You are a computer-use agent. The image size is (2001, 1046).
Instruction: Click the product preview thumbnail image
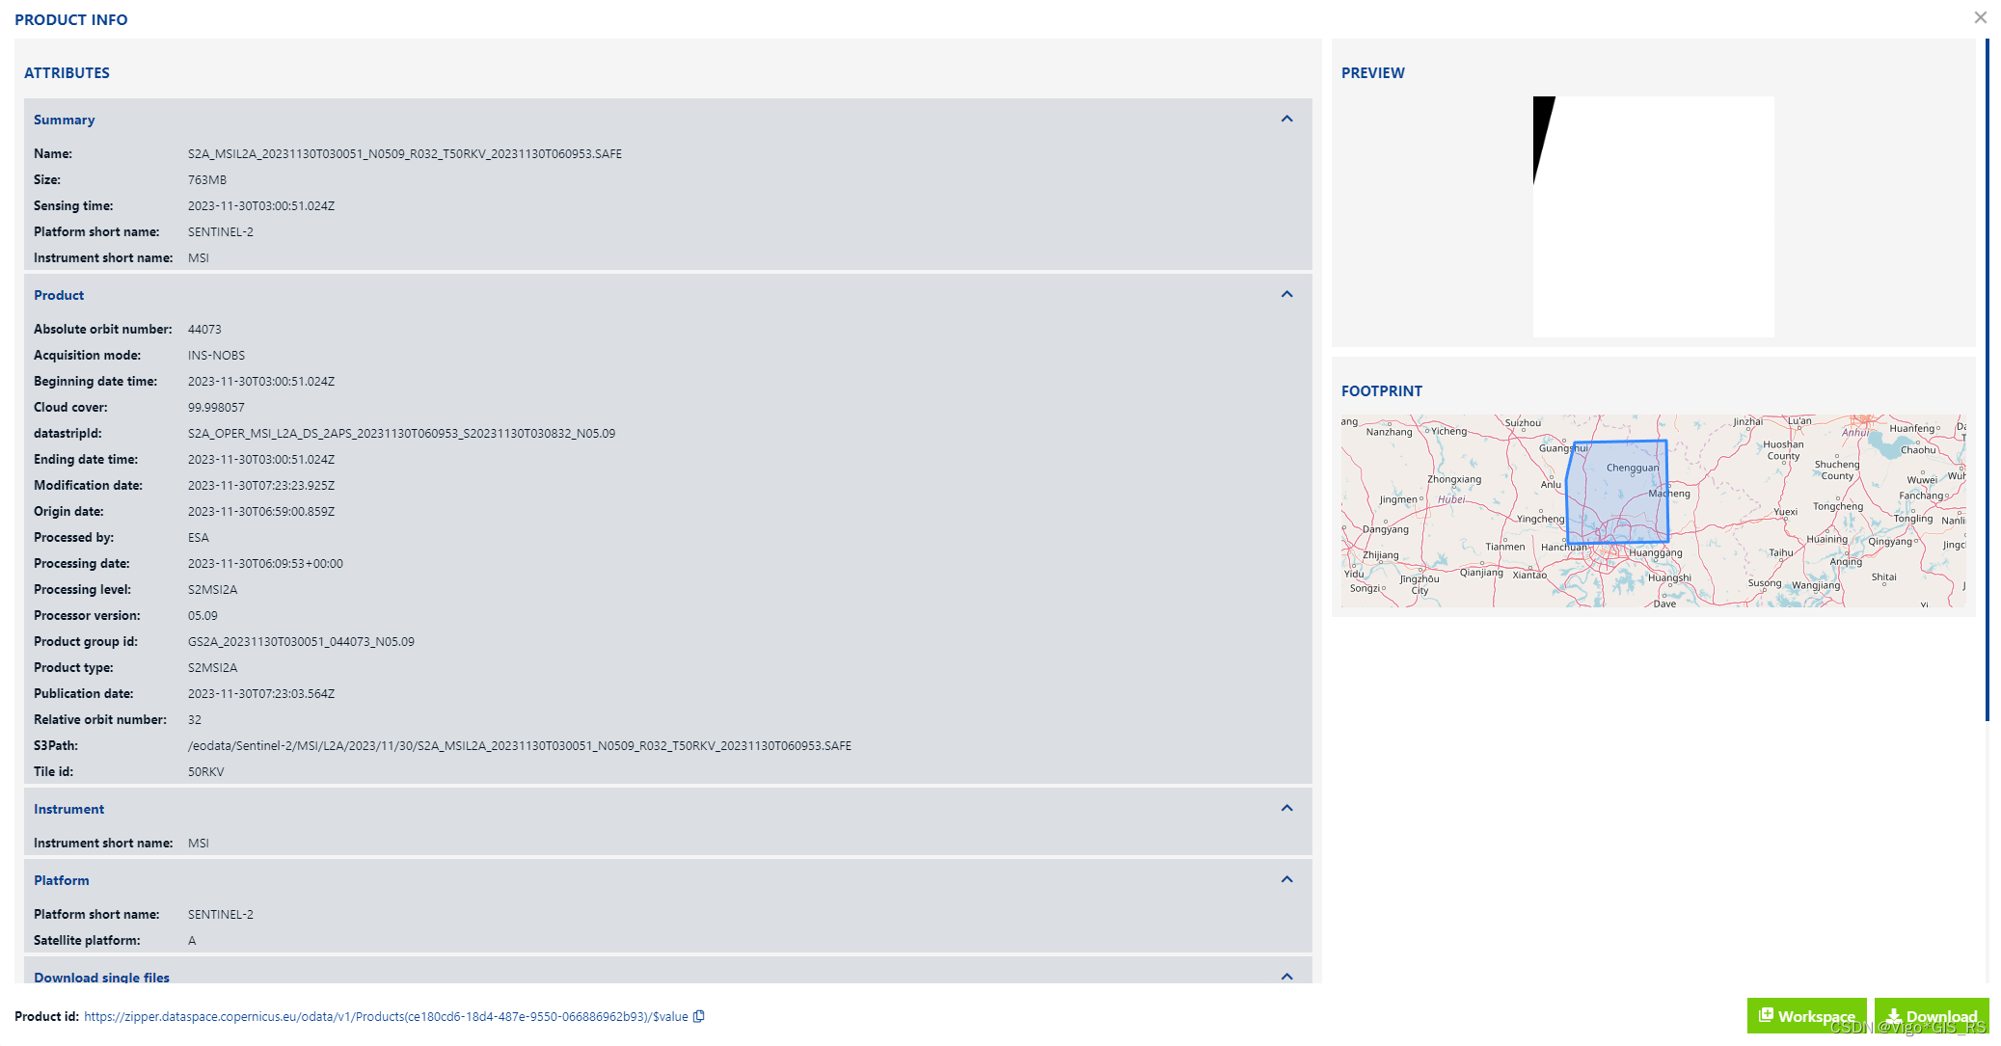(x=1653, y=217)
